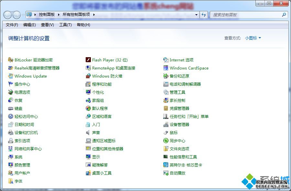Click the 字体 fonts folder icon
291x191 pixels.
click(x=11, y=181)
